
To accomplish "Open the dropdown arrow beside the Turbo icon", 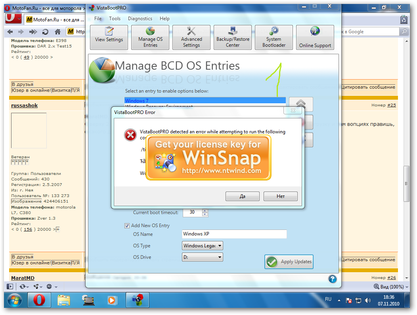I will pyautogui.click(x=56, y=287).
